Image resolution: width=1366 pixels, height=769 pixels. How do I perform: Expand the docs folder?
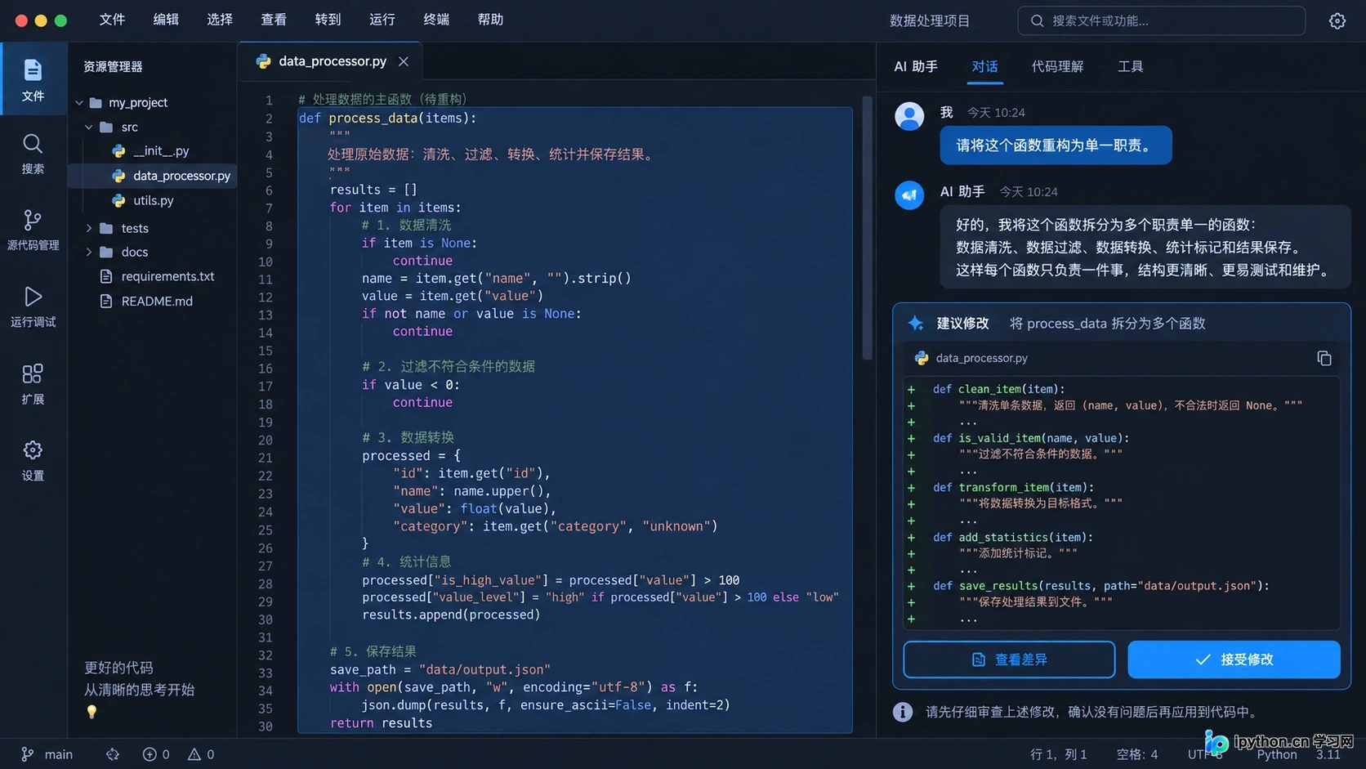pyautogui.click(x=89, y=253)
